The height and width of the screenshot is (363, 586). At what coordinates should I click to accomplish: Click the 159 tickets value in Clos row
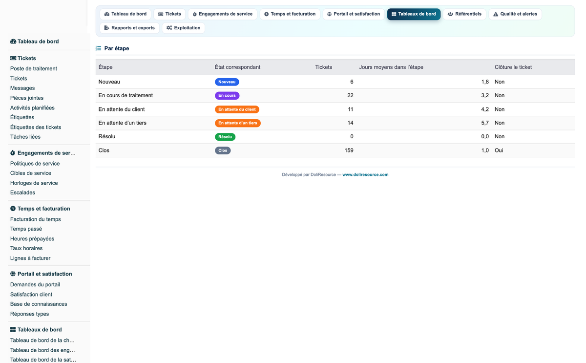(x=349, y=150)
